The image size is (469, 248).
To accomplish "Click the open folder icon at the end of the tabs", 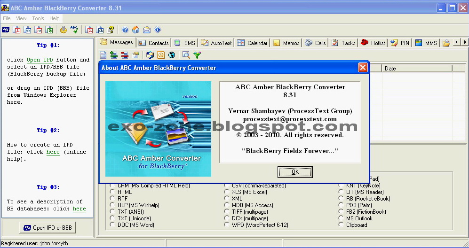I will click(x=446, y=43).
